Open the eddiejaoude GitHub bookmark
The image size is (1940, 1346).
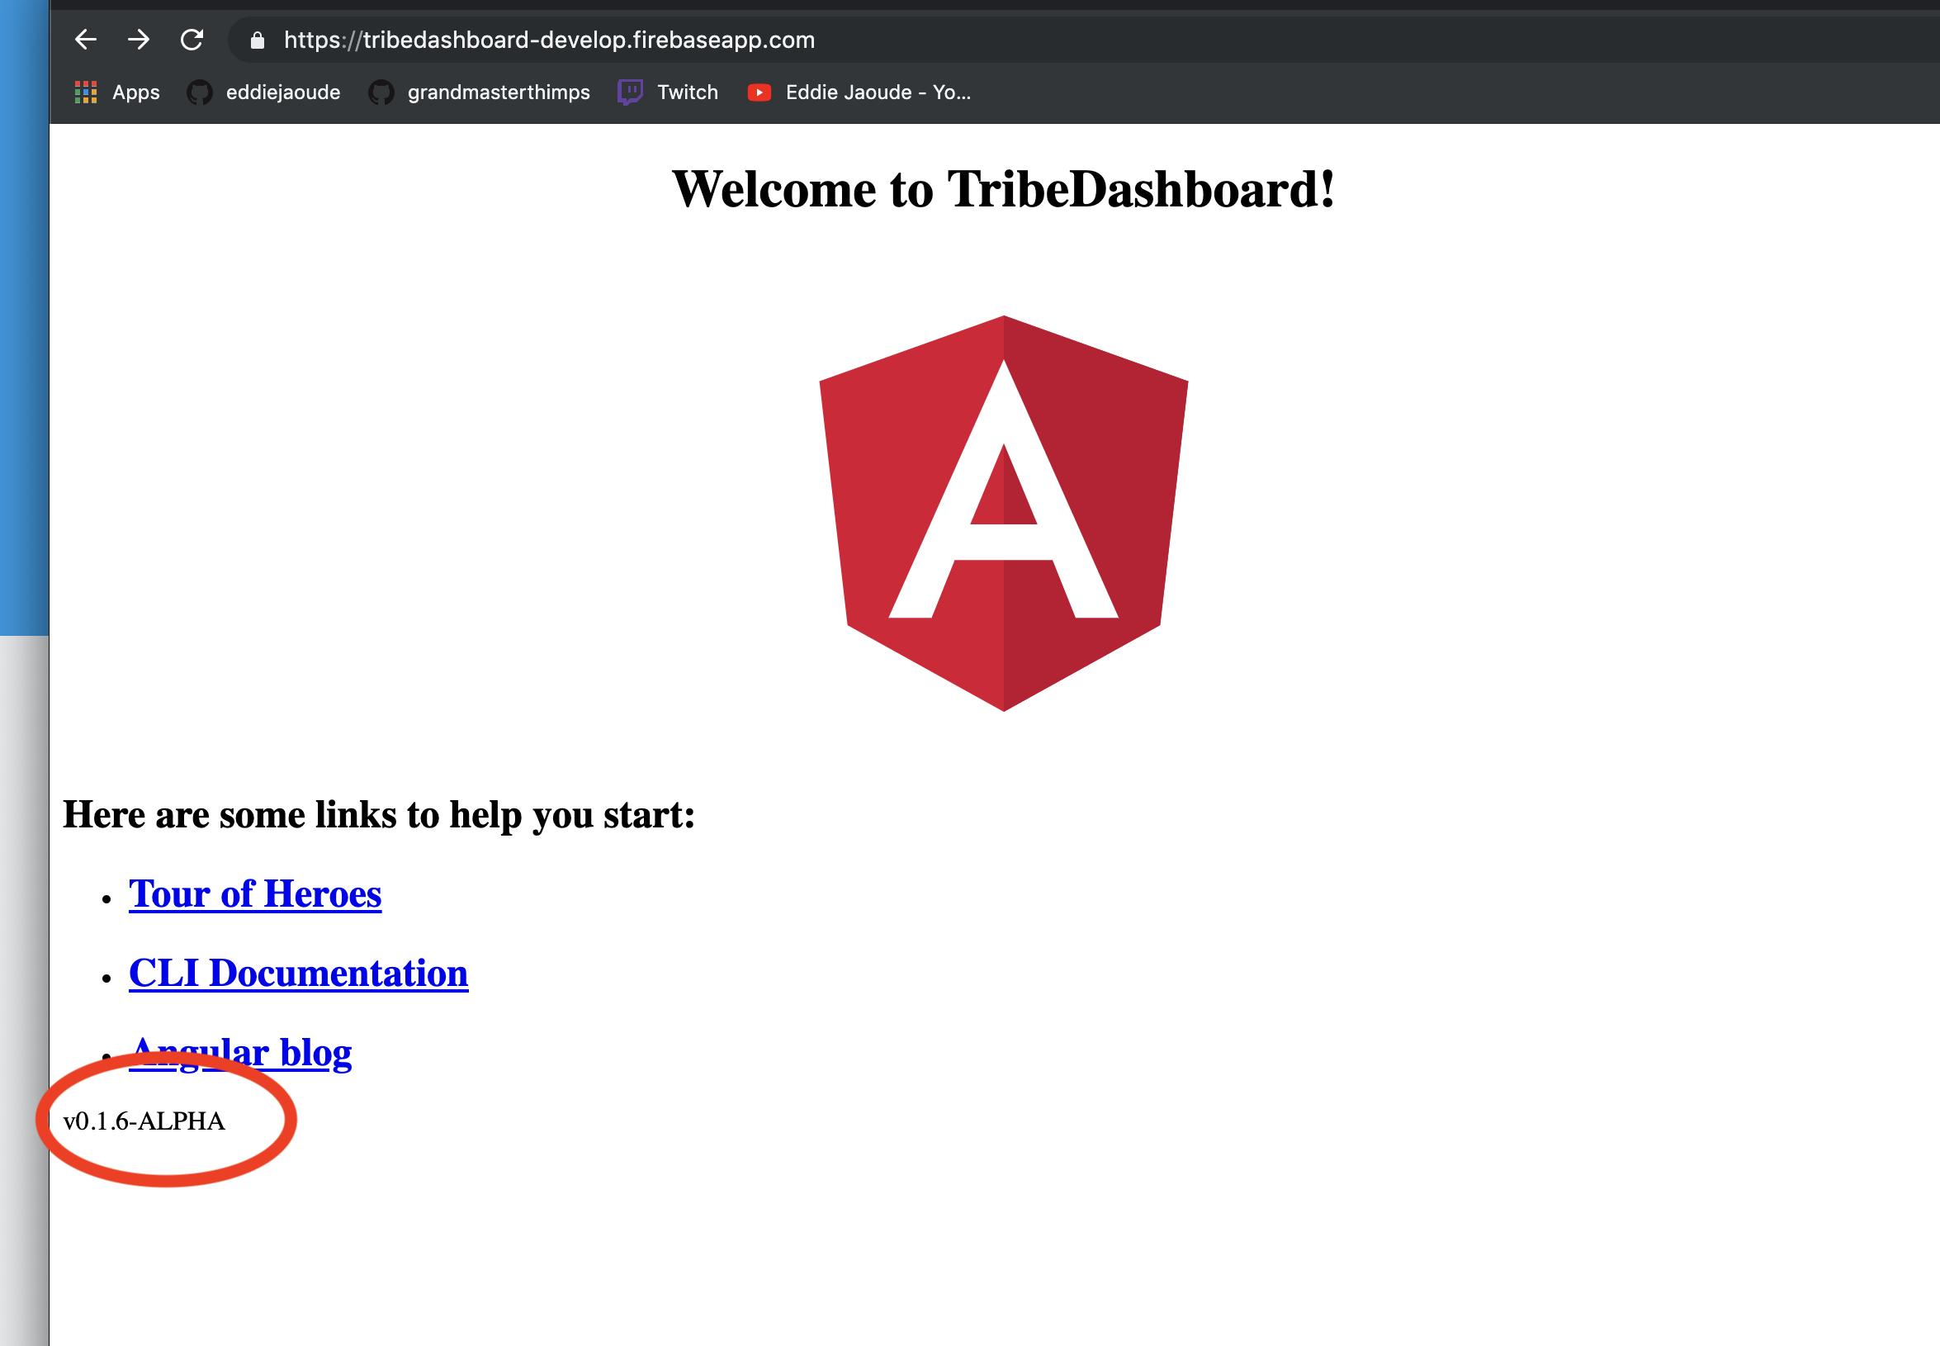(263, 92)
